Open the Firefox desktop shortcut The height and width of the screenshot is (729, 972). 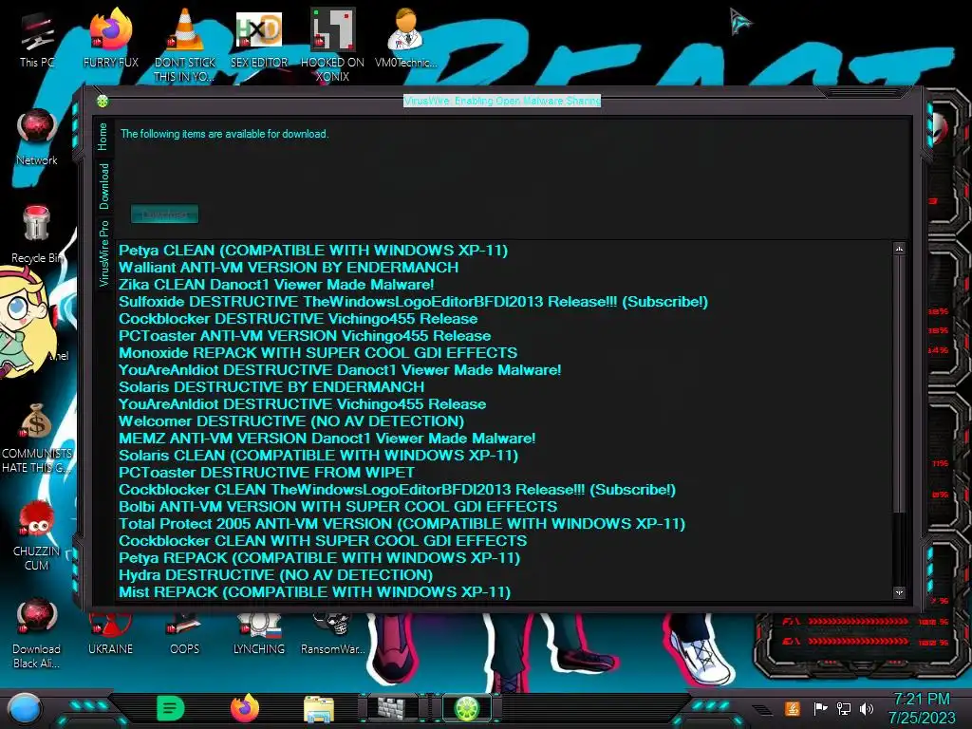pos(110,39)
